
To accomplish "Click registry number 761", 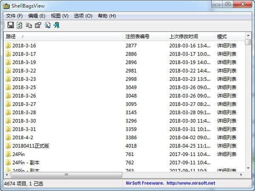I will (130, 154).
